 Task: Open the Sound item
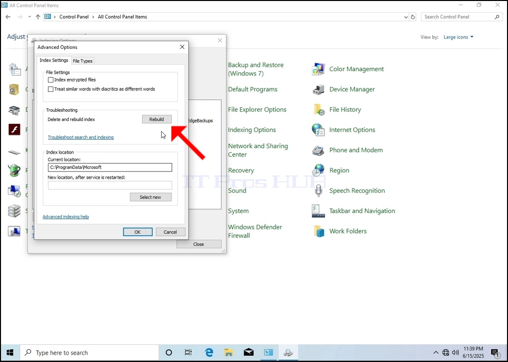(237, 191)
